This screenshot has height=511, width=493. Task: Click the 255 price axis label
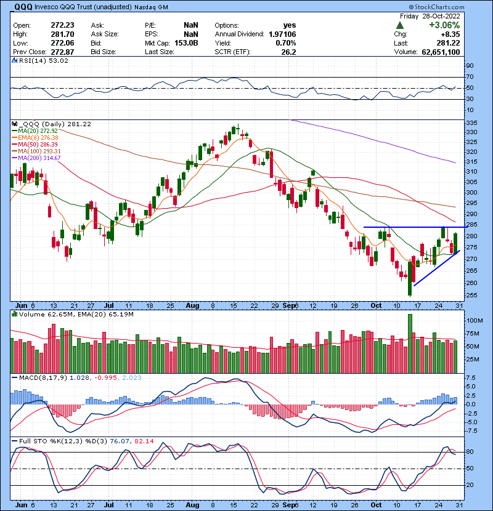click(471, 296)
